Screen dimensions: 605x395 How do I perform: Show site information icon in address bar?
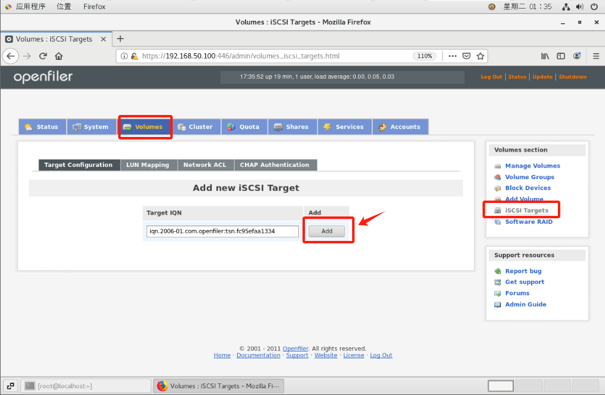point(124,56)
